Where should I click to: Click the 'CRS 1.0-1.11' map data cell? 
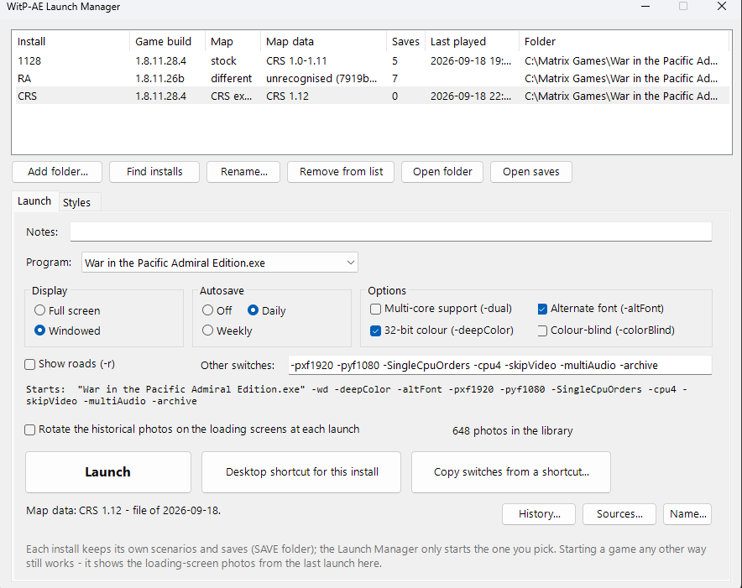coord(296,61)
